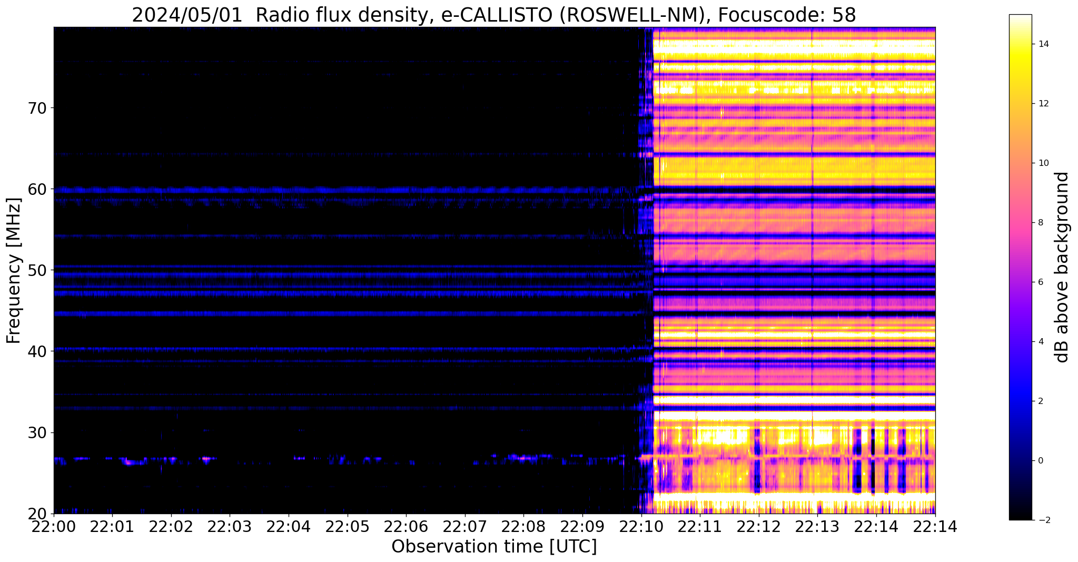
Task: Click the 40 MHz frequency tick label
Action: tap(36, 351)
